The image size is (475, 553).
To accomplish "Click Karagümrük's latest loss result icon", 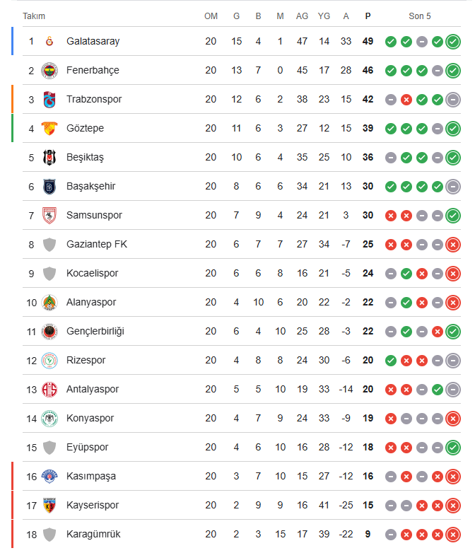I will pyautogui.click(x=453, y=535).
